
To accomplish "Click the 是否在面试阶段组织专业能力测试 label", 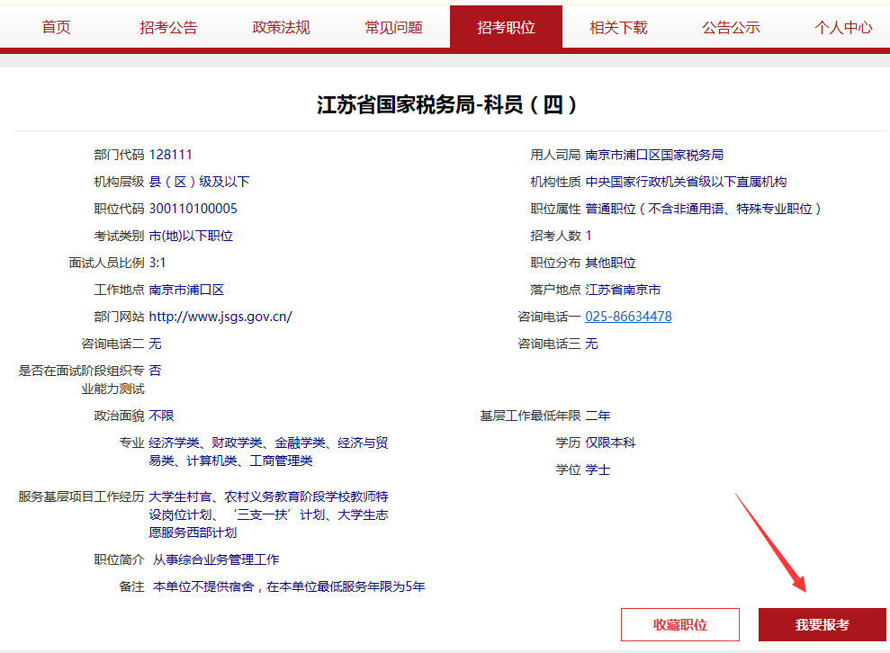I will point(81,380).
